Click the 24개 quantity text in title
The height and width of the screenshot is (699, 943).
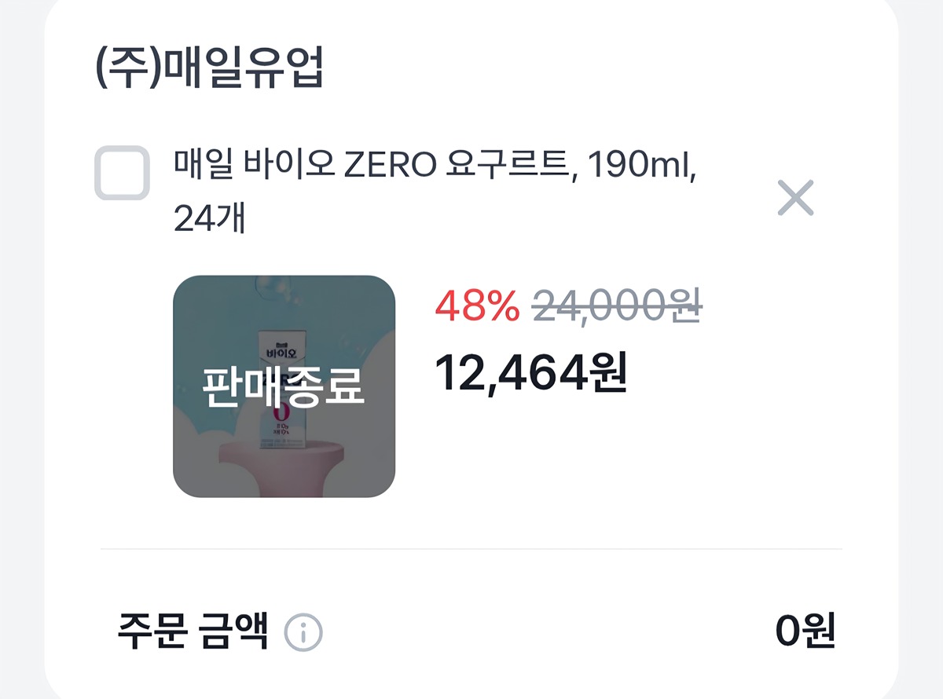(x=209, y=220)
